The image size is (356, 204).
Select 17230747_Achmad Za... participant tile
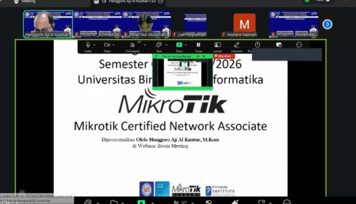tap(97, 24)
